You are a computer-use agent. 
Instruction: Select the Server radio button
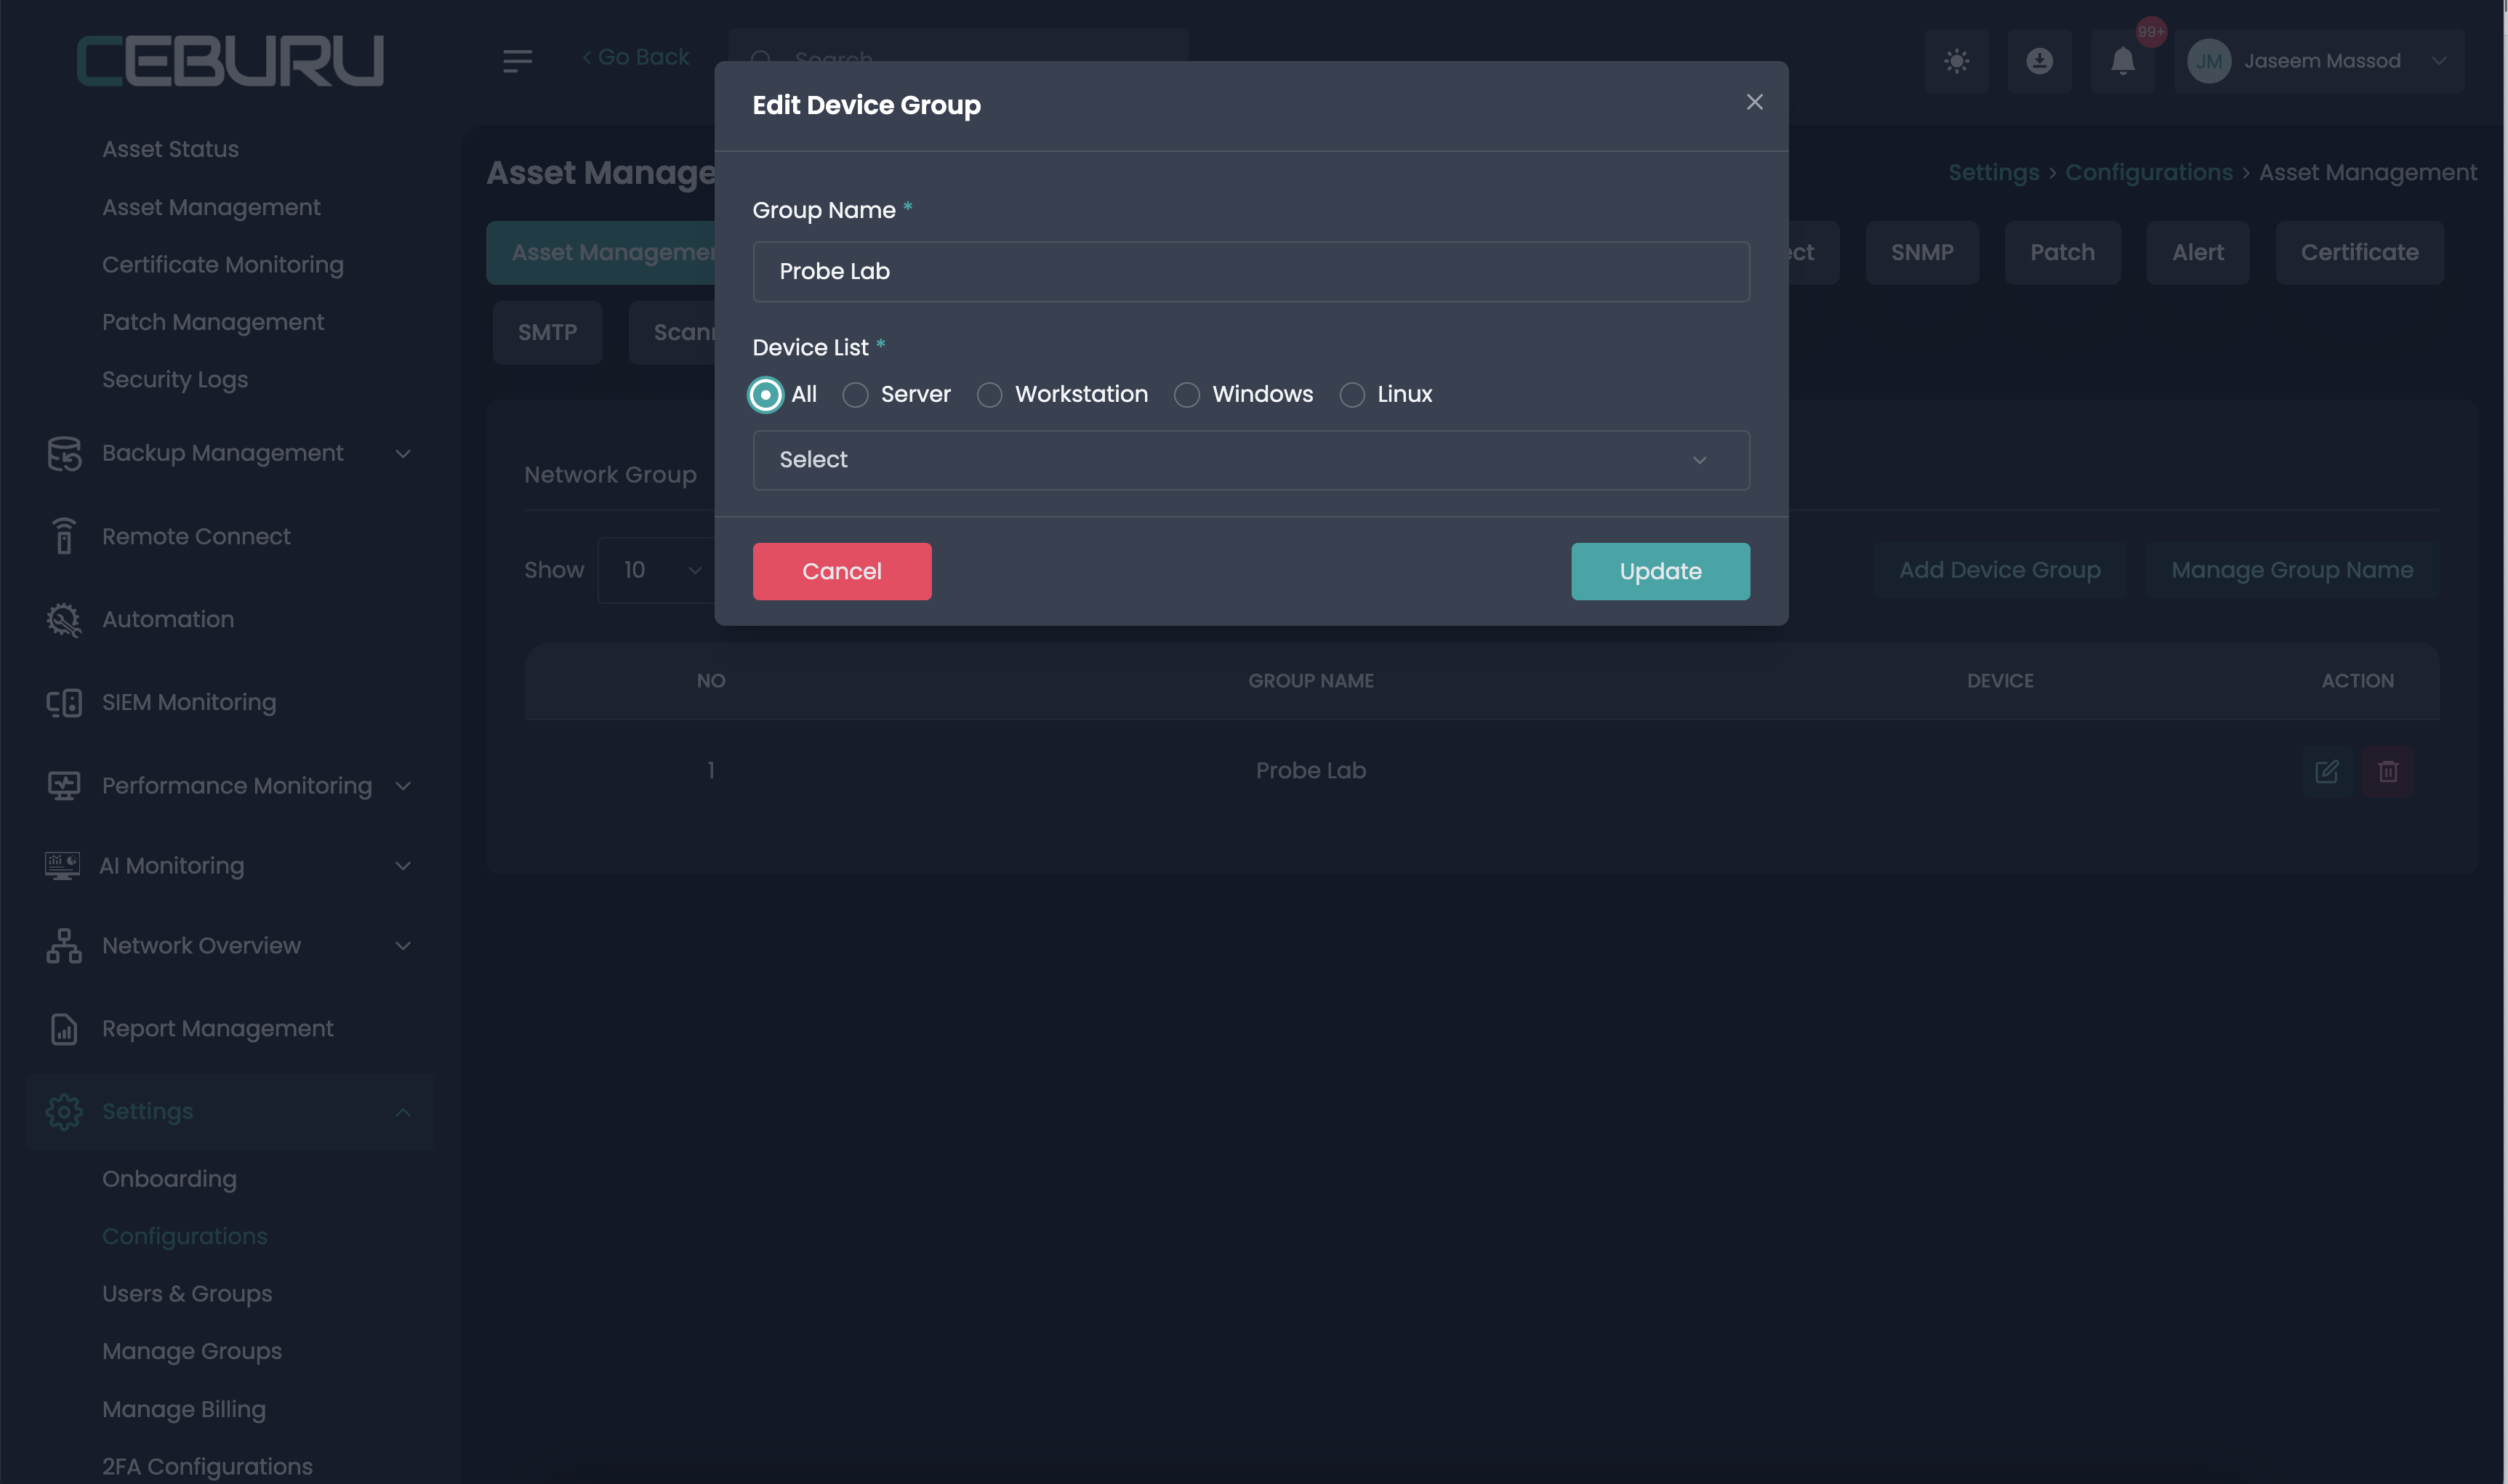pyautogui.click(x=855, y=395)
